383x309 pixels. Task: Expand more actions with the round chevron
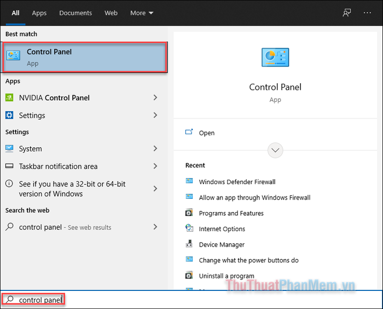click(x=275, y=150)
